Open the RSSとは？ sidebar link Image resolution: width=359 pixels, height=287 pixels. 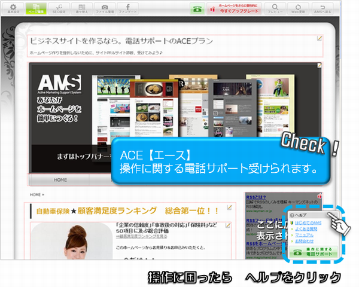point(256,197)
